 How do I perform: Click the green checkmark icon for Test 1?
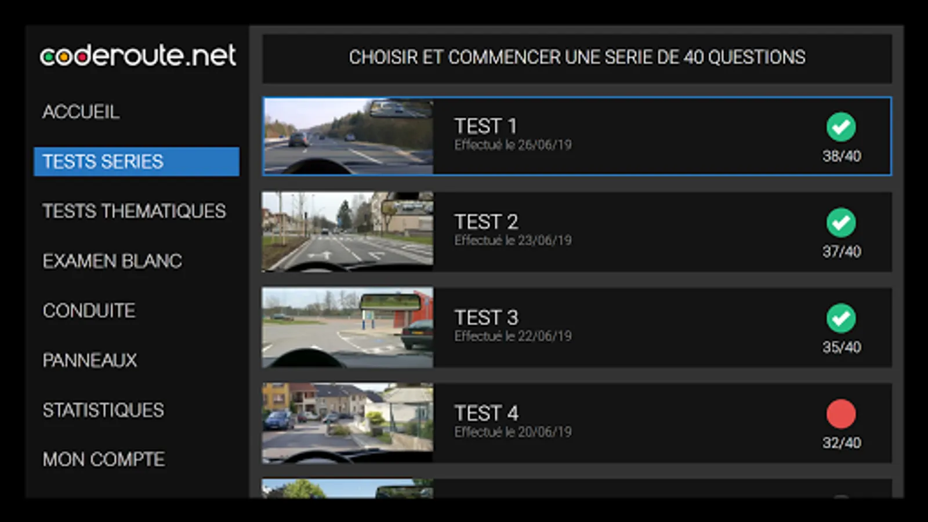click(841, 126)
